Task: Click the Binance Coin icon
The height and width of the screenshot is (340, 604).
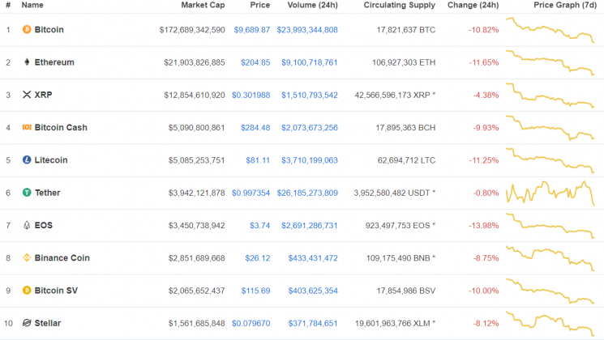Action: [27, 257]
